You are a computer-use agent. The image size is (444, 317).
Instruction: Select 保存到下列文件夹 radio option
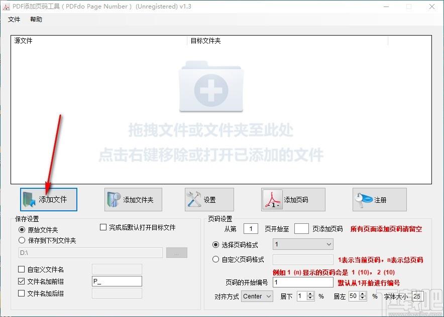[x=22, y=240]
